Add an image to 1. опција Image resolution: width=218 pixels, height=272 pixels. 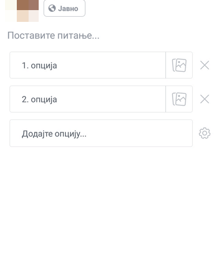179,65
